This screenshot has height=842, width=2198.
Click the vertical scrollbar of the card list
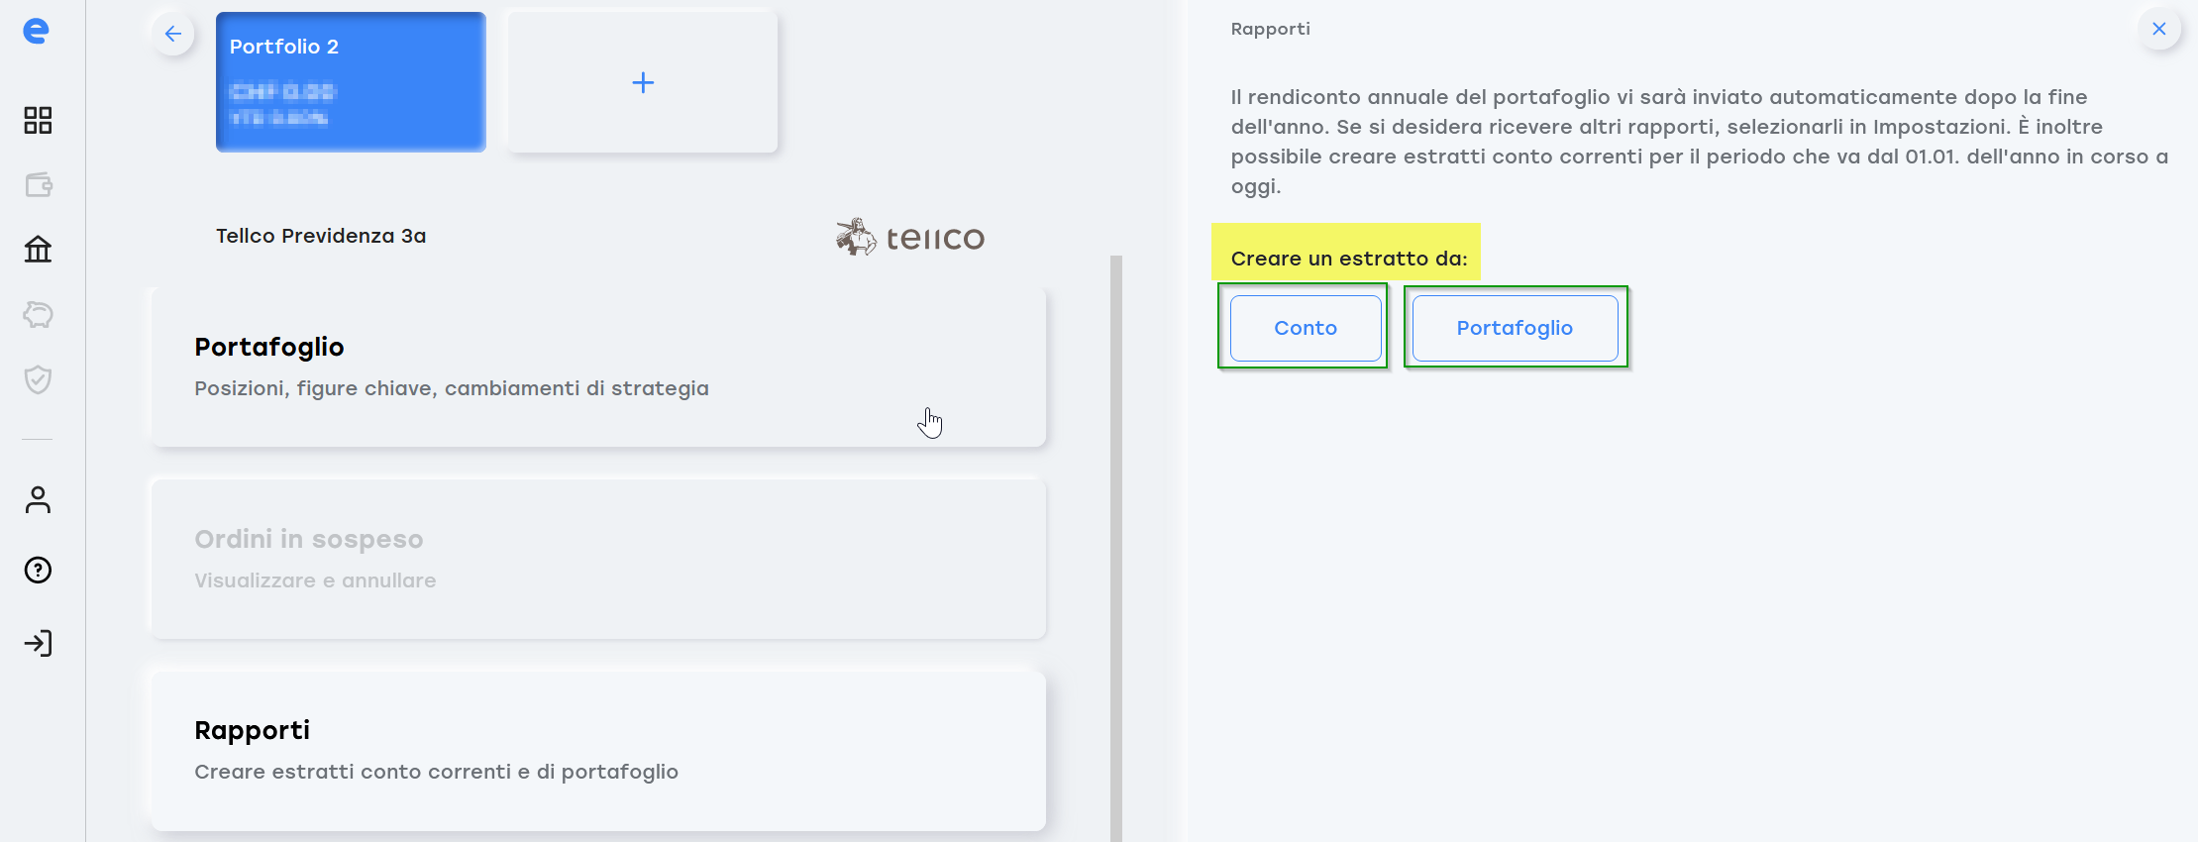click(x=1116, y=549)
